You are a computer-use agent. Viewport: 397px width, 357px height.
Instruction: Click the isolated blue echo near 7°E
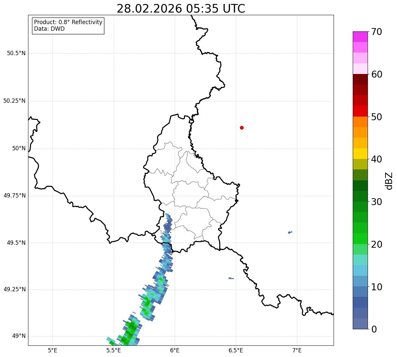coord(290,232)
